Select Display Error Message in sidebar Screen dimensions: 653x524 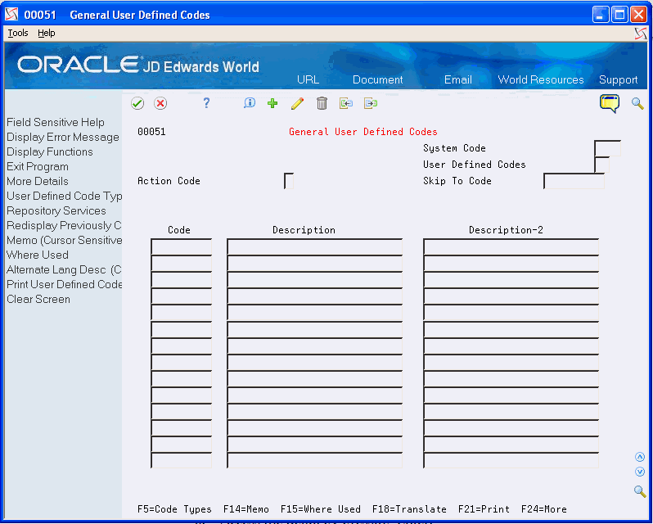[x=63, y=137]
